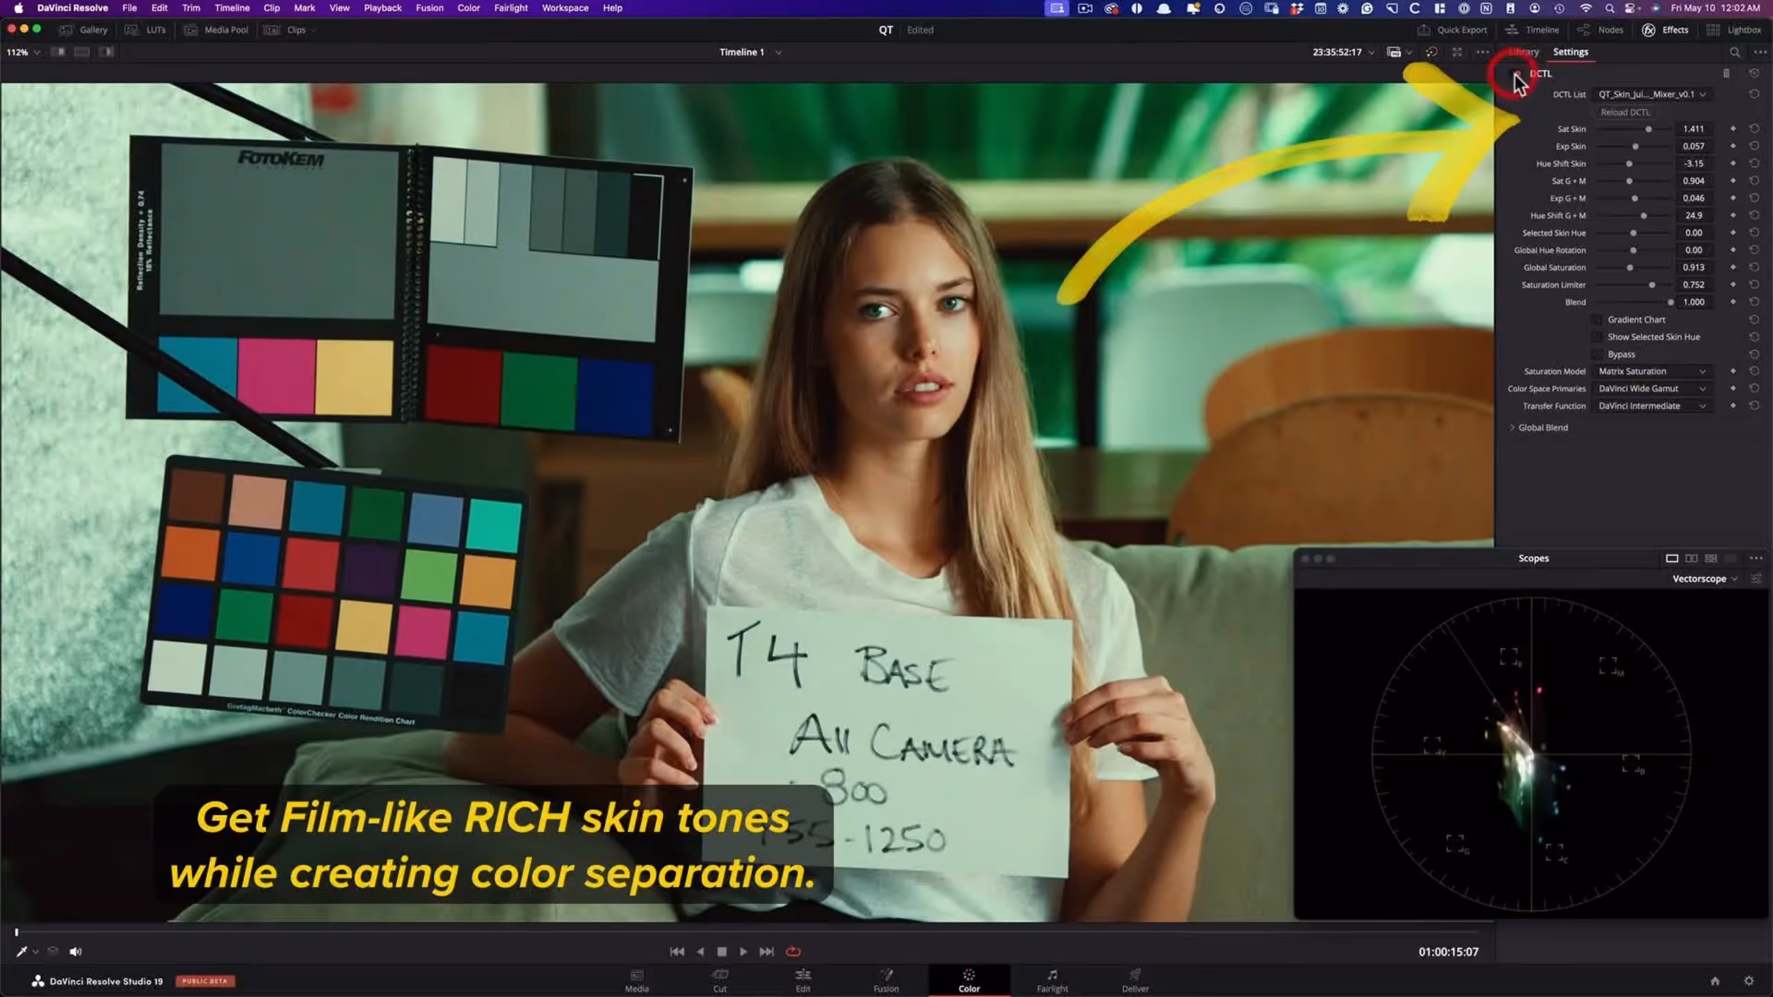Viewport: 1773px width, 997px height.
Task: Click the viewer scrub bar playhead
Action: (x=17, y=932)
